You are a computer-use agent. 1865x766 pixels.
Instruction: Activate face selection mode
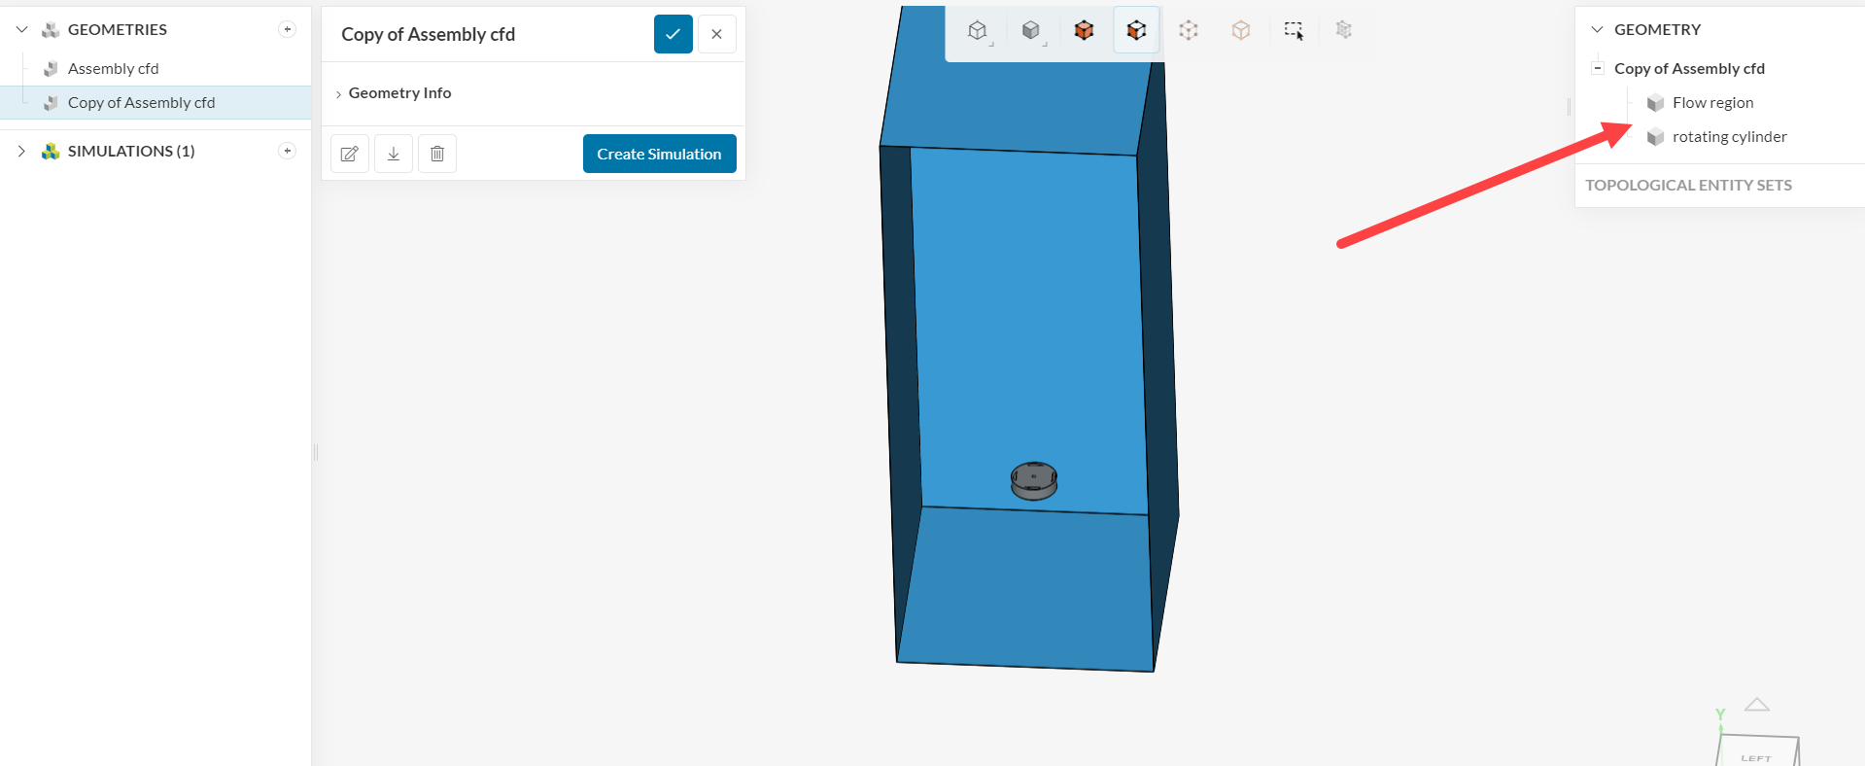(1136, 31)
